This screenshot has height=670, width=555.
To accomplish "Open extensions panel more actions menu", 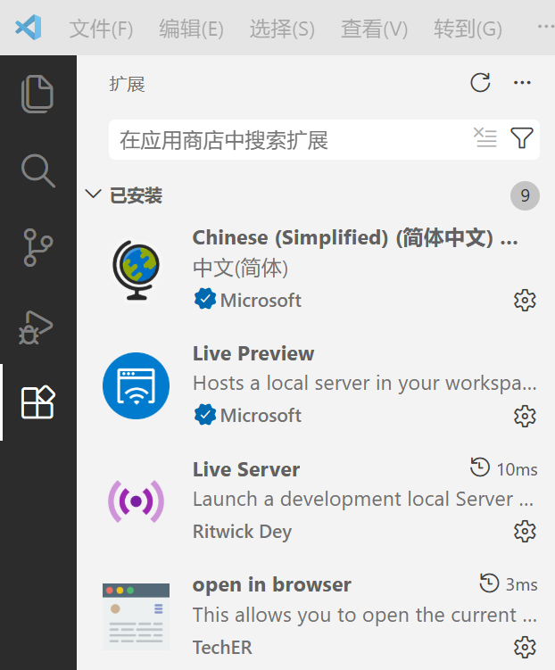I will (522, 82).
